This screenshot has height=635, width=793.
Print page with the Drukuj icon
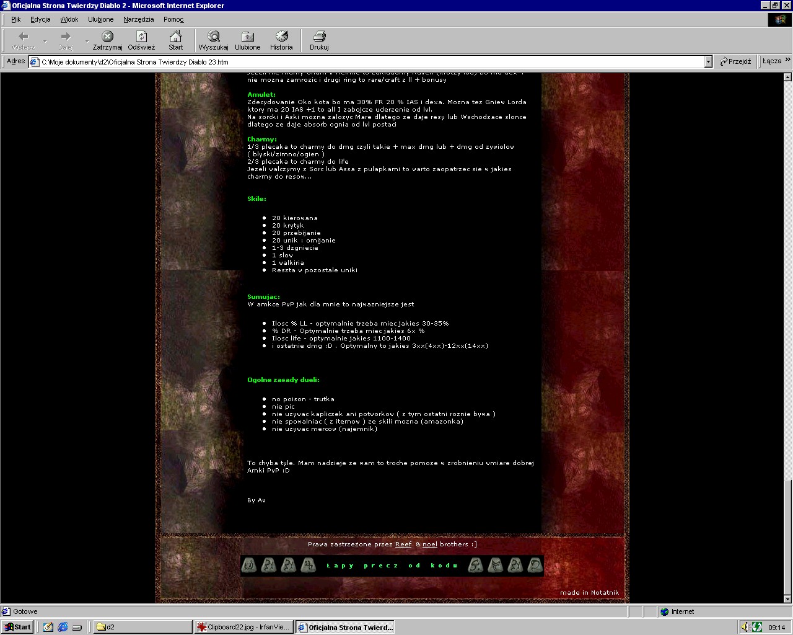pyautogui.click(x=319, y=37)
